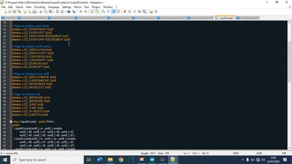The image size is (292, 164).
Task: Select the LiquidCrystal.h tab
Action: pyautogui.click(x=225, y=18)
